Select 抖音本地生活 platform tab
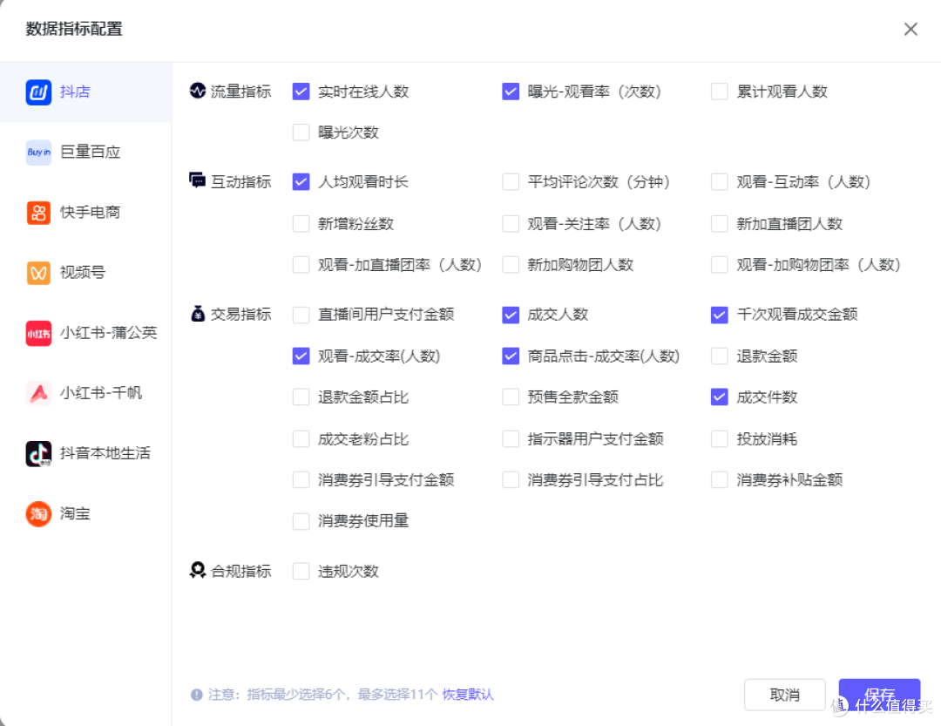The image size is (941, 726). pos(85,453)
